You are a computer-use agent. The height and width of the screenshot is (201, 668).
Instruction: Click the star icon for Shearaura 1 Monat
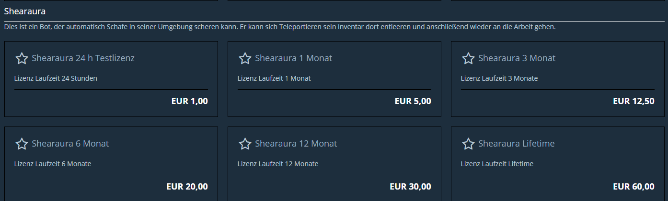(245, 58)
